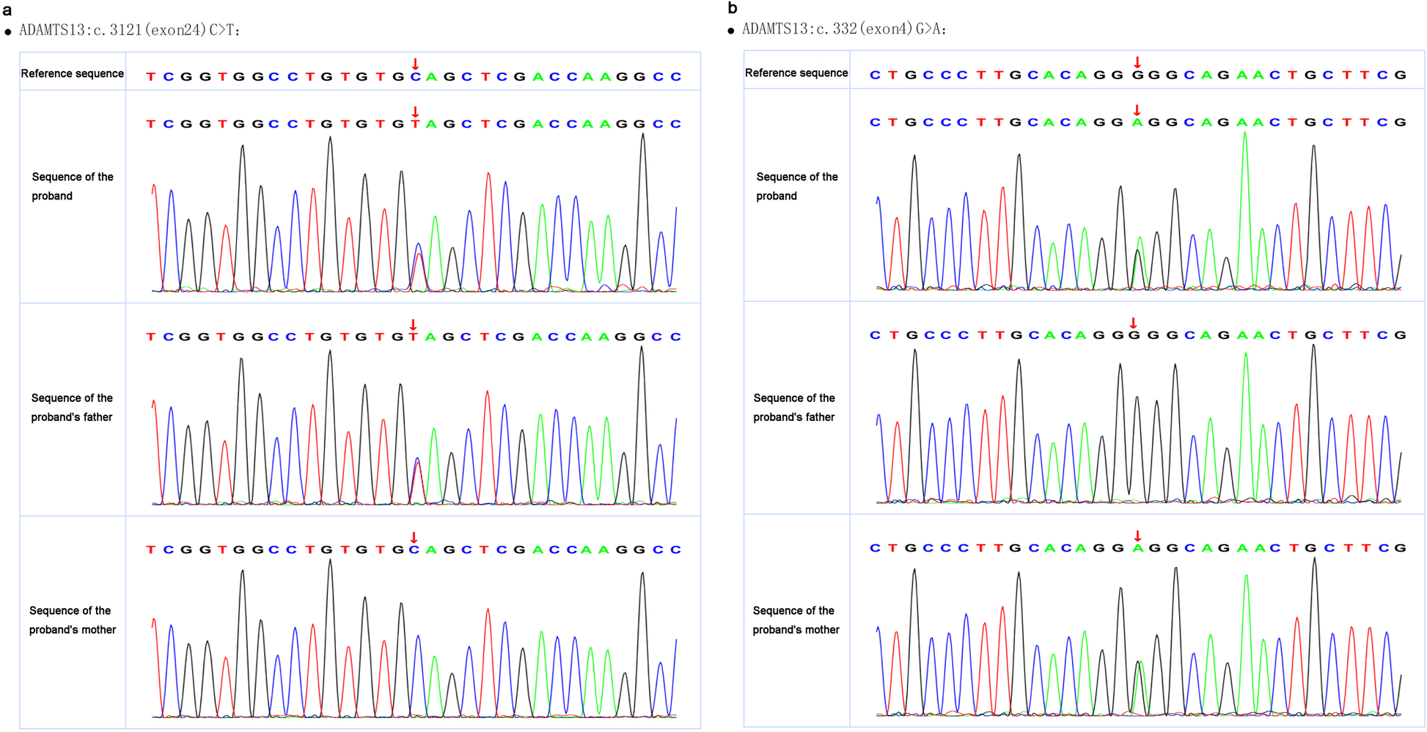Click the father's chromatogram trace in panel b
This screenshot has width=1427, height=732.
1139,424
